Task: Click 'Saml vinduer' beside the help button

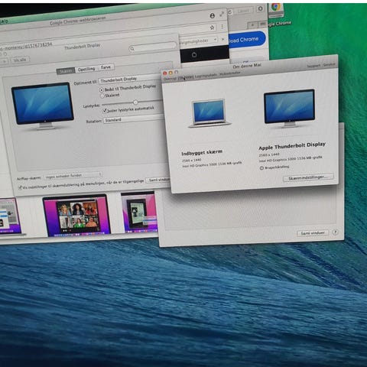Action: tap(313, 232)
